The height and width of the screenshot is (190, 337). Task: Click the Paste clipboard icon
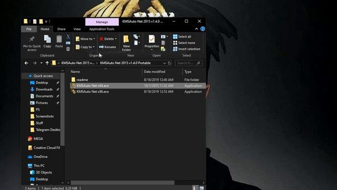coord(59,39)
